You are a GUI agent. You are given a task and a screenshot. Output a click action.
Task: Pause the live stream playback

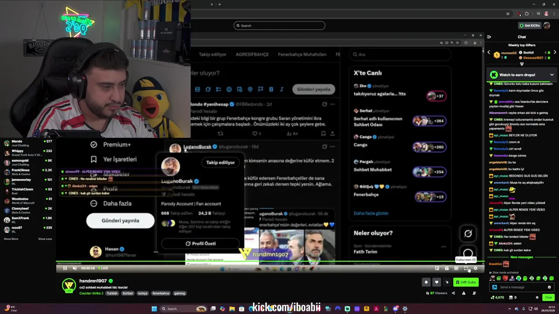pyautogui.click(x=65, y=268)
